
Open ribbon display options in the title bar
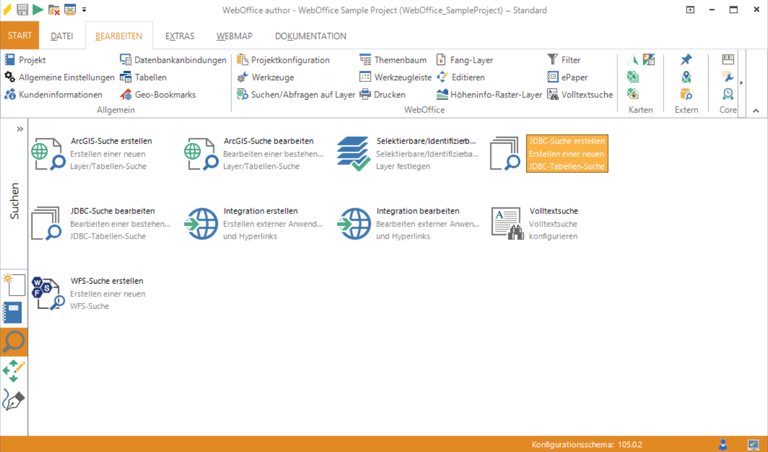click(690, 10)
